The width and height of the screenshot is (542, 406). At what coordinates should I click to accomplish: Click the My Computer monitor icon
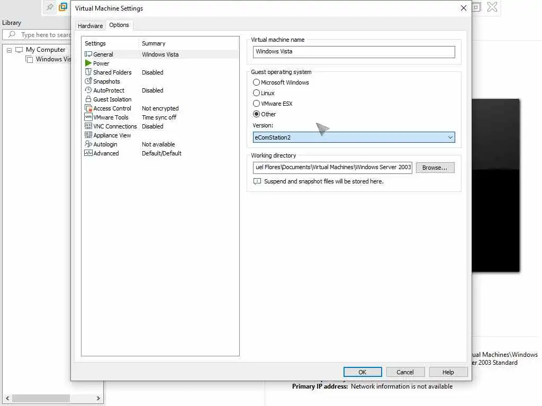(x=19, y=50)
